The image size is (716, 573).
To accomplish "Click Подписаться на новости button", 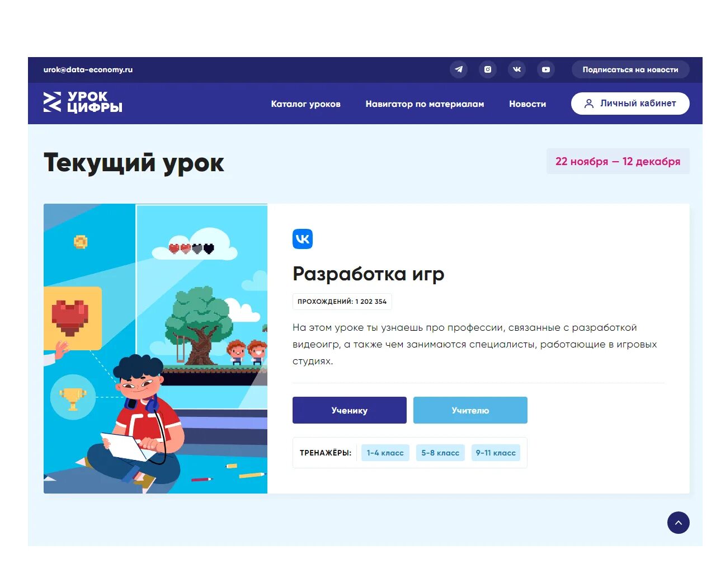I will [630, 69].
